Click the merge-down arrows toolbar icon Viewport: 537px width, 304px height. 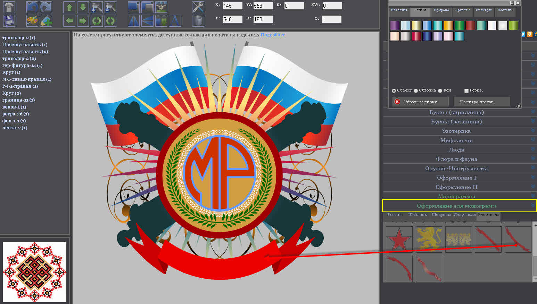[161, 7]
